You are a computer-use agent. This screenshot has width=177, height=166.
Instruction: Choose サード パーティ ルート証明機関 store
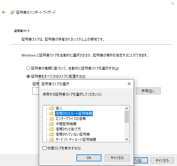[76, 139]
